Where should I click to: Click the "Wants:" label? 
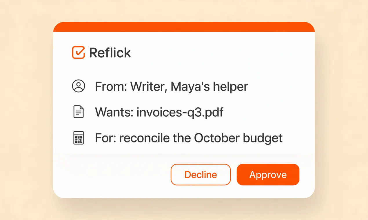coord(114,112)
